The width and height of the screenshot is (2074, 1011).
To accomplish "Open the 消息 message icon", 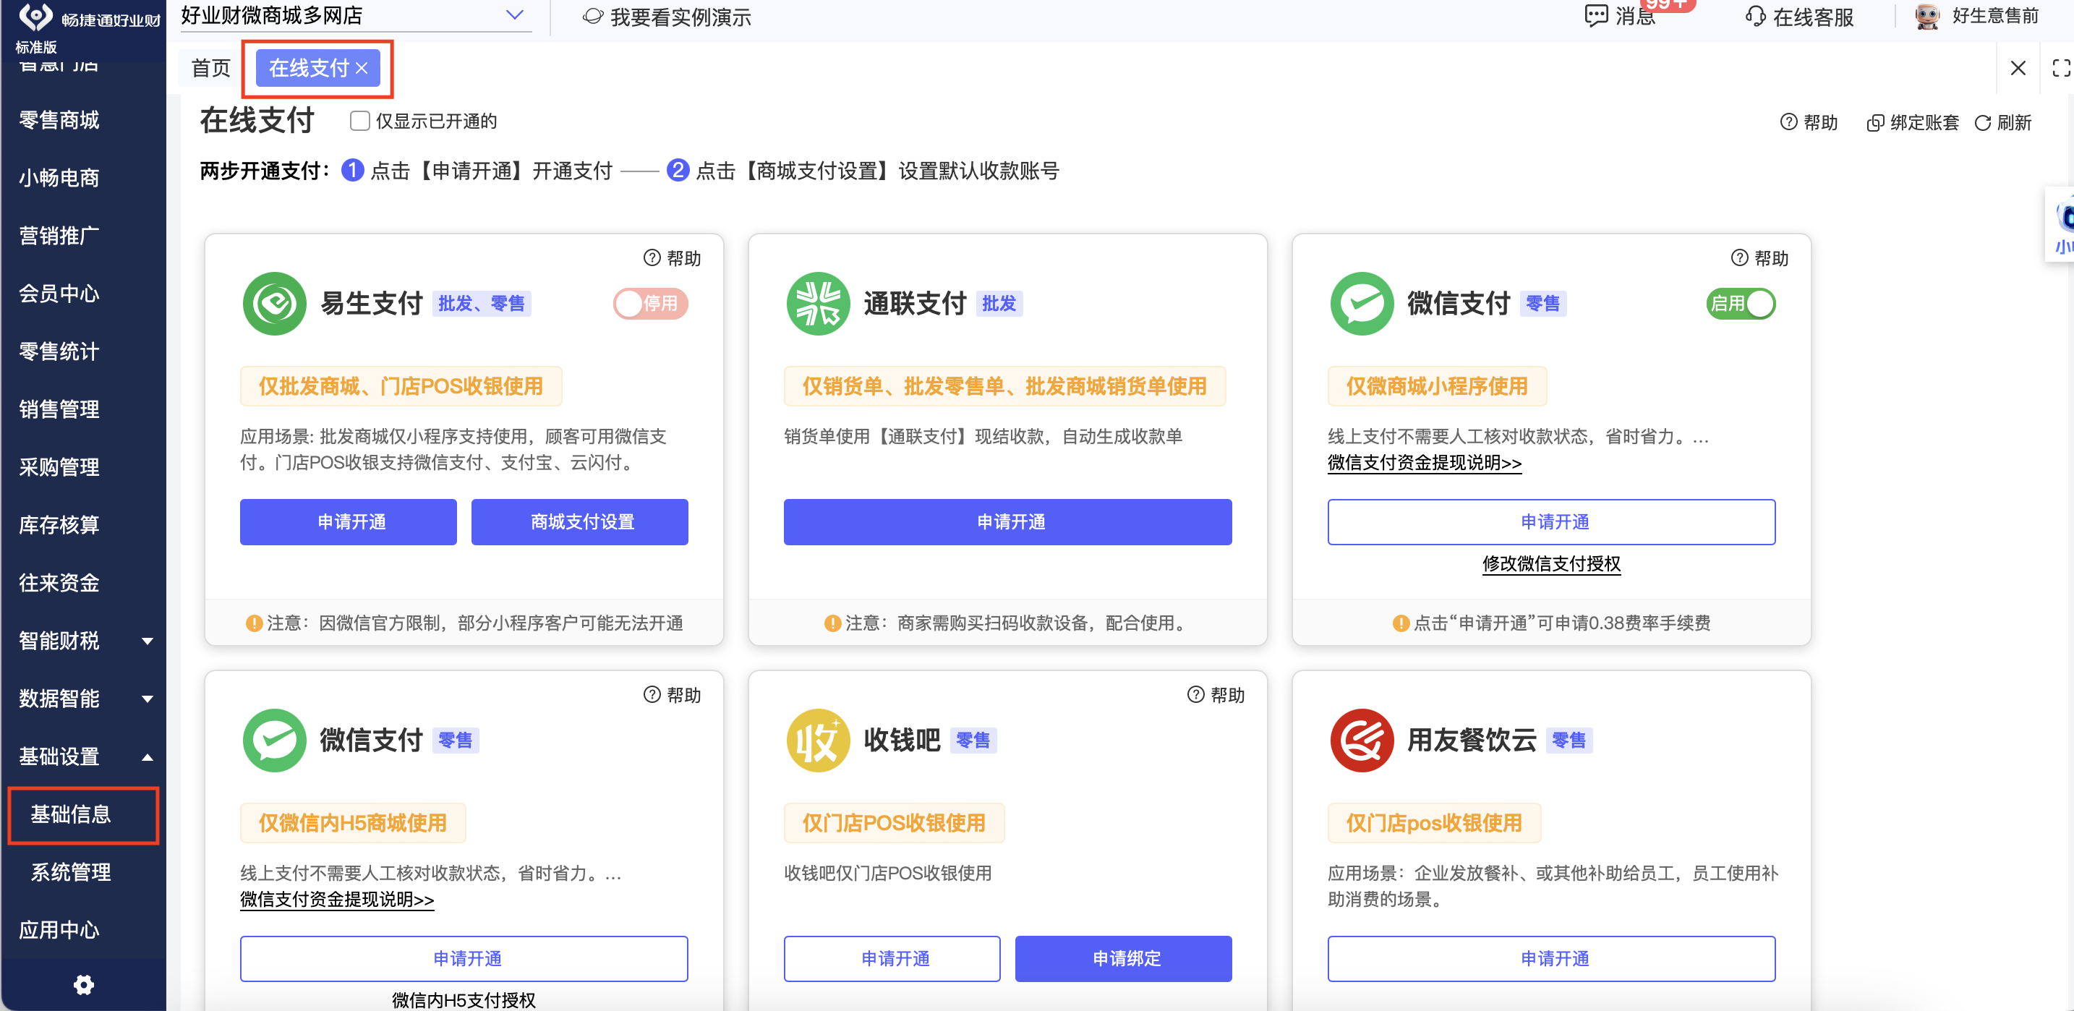I will (x=1596, y=16).
